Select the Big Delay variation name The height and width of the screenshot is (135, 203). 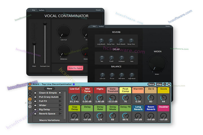(45, 110)
